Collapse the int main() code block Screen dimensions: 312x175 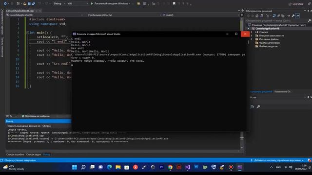point(28,33)
